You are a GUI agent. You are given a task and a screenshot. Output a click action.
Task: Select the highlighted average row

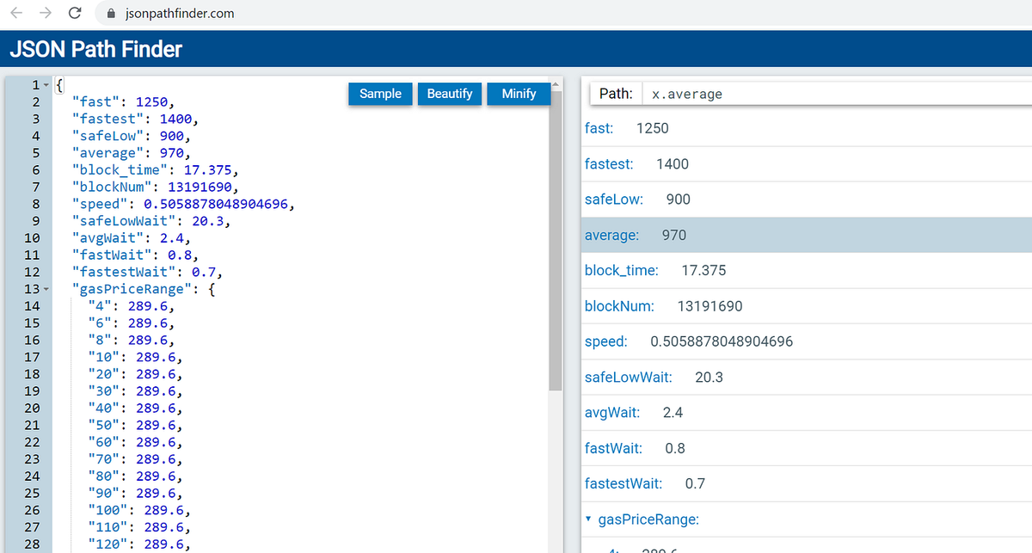pos(808,235)
